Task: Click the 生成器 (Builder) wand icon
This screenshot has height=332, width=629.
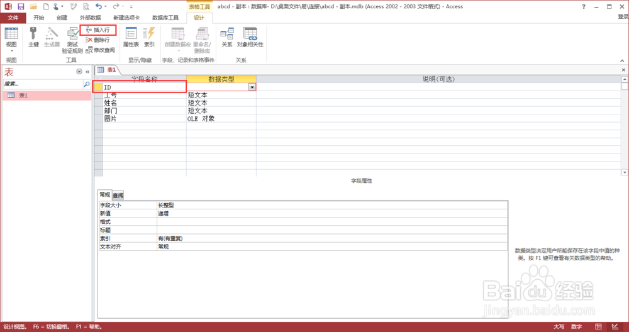Action: (52, 37)
